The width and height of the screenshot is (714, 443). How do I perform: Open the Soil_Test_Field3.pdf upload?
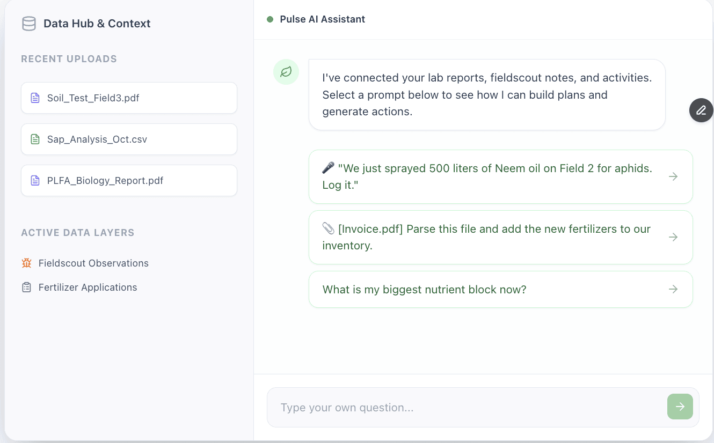click(129, 98)
